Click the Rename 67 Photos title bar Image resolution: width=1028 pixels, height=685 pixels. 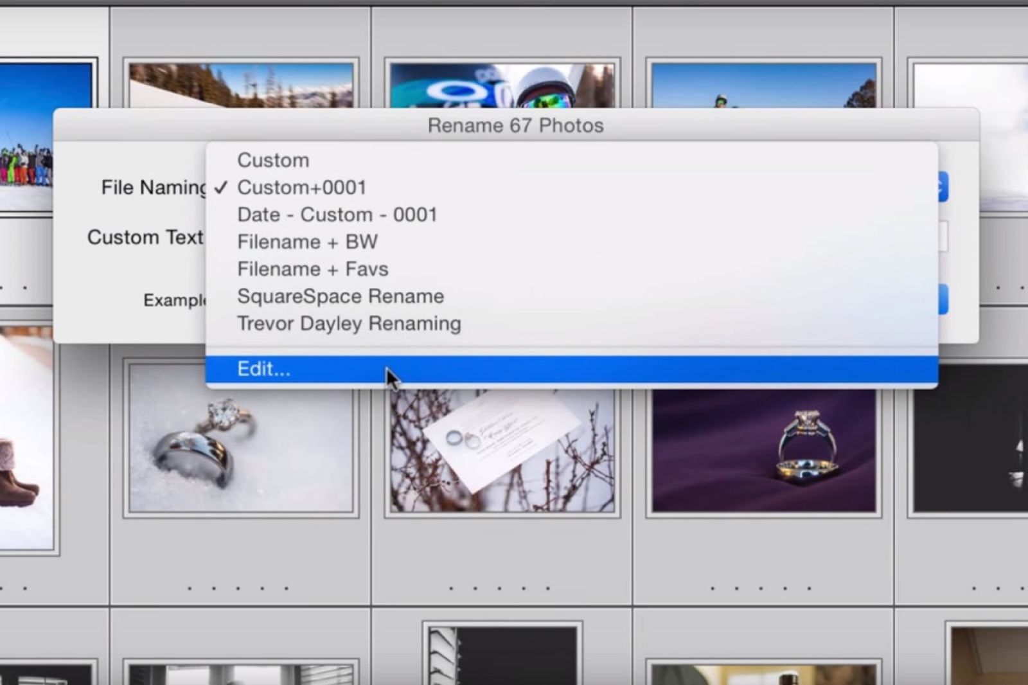tap(515, 125)
